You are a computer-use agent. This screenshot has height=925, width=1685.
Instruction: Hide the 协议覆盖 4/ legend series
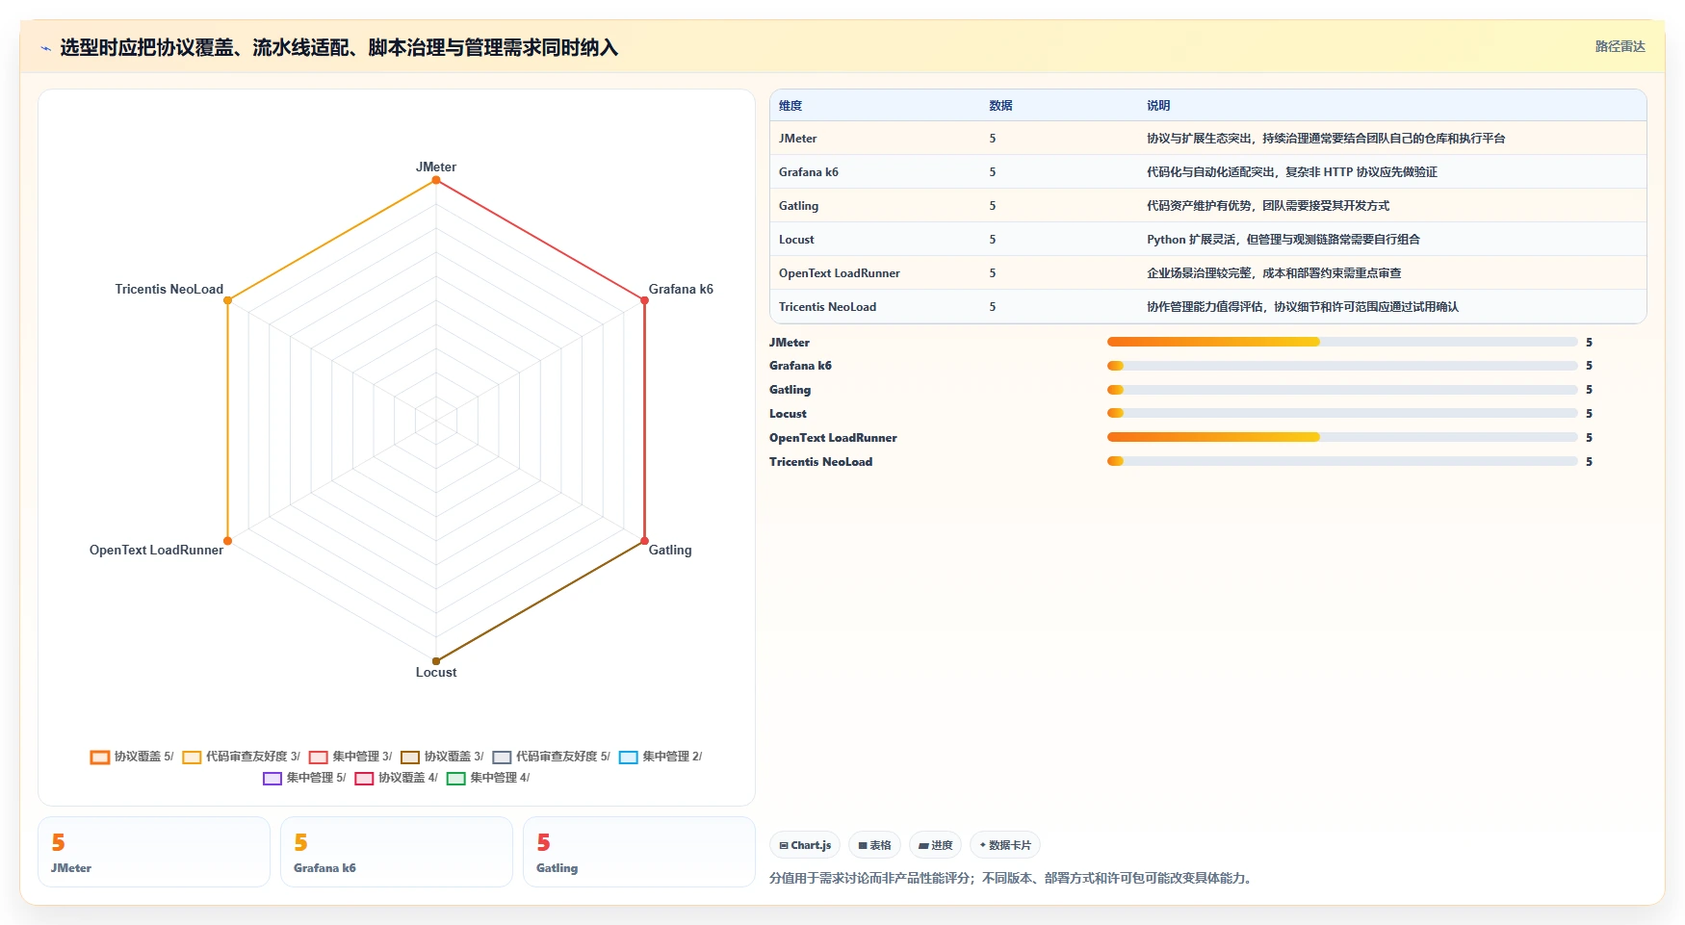pyautogui.click(x=396, y=778)
